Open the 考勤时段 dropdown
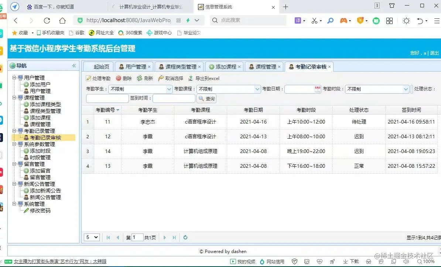This screenshot has width=441, height=267. click(406, 89)
